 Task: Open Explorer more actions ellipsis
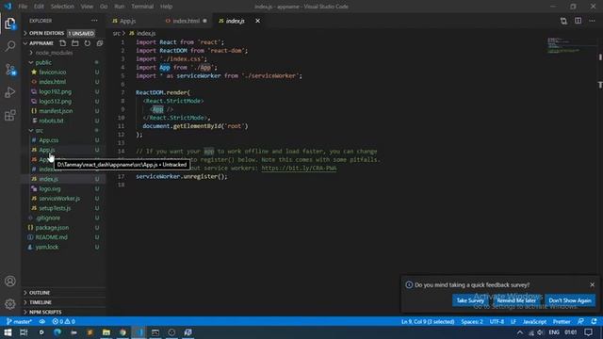[94, 21]
